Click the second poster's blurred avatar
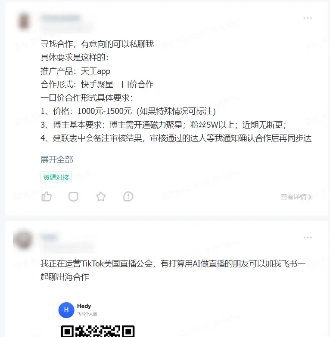The image size is (330, 337). pyautogui.click(x=23, y=239)
